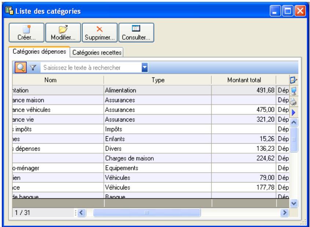Maximize the Liste des catégories window

pyautogui.click(x=288, y=11)
